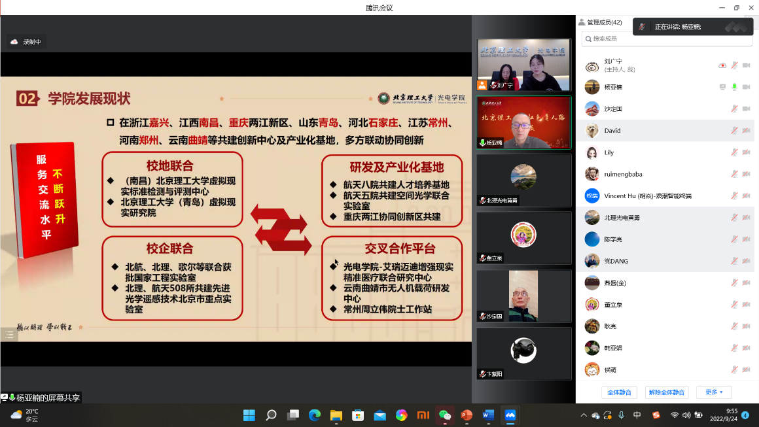The width and height of the screenshot is (759, 427).
Task: Select 沙定国's video thumbnail
Action: click(x=523, y=296)
